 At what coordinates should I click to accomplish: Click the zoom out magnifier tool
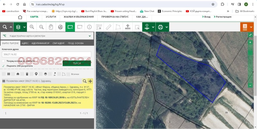point(41,27)
